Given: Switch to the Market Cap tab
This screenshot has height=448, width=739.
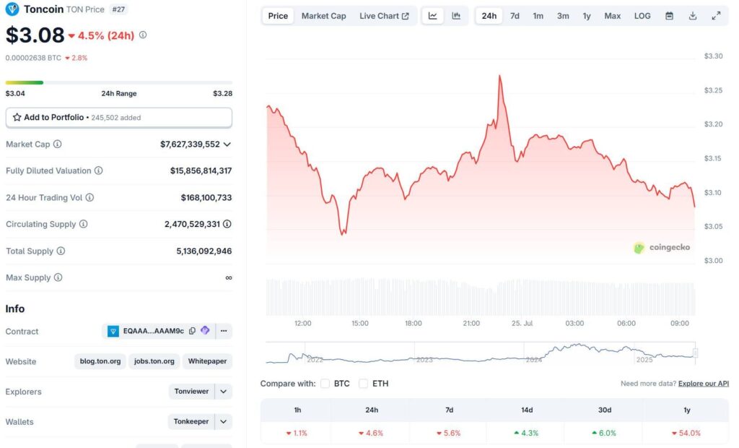Looking at the screenshot, I should [323, 16].
